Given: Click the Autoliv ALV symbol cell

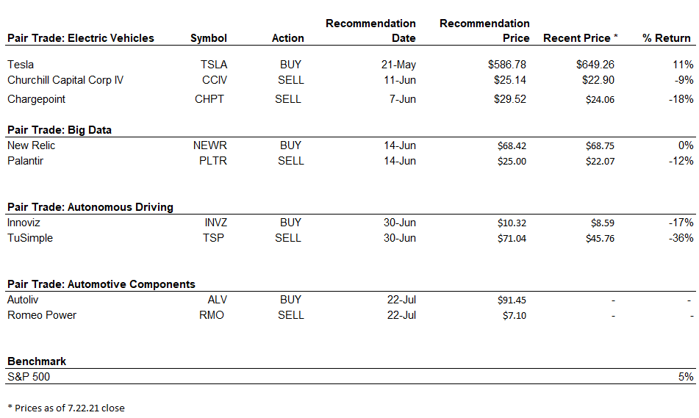Looking at the screenshot, I should click(x=216, y=300).
